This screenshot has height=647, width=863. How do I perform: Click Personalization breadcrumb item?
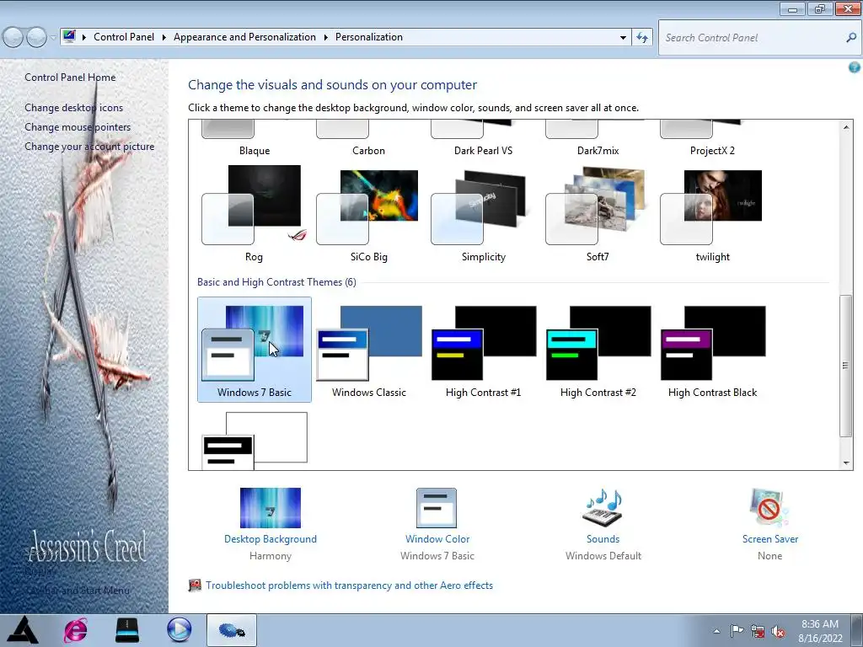tap(369, 37)
